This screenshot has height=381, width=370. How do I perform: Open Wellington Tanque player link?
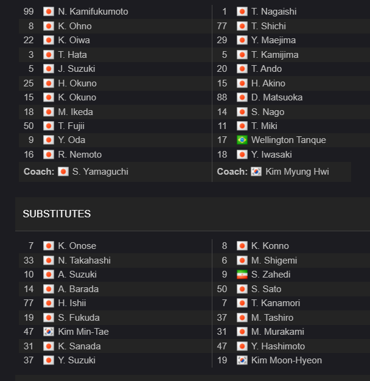tap(288, 140)
